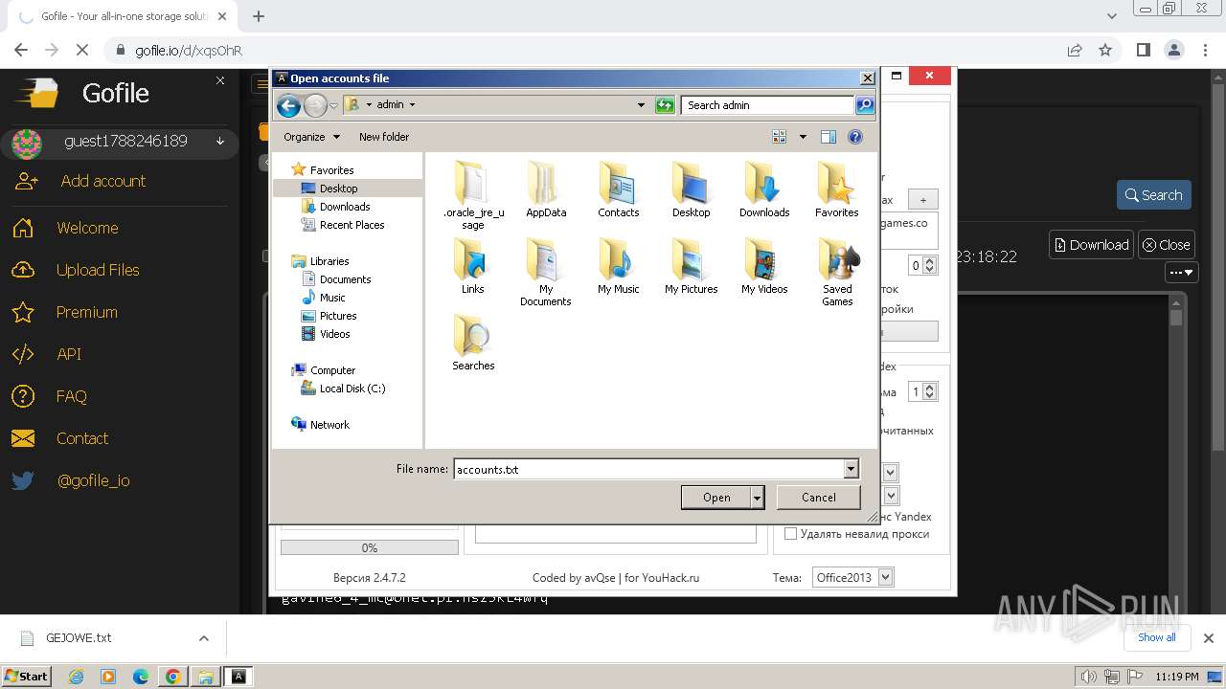Open Chrome side panel

click(x=1143, y=50)
